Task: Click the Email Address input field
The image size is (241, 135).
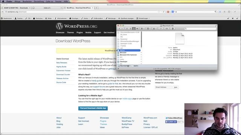Action: pyautogui.click(x=163, y=87)
